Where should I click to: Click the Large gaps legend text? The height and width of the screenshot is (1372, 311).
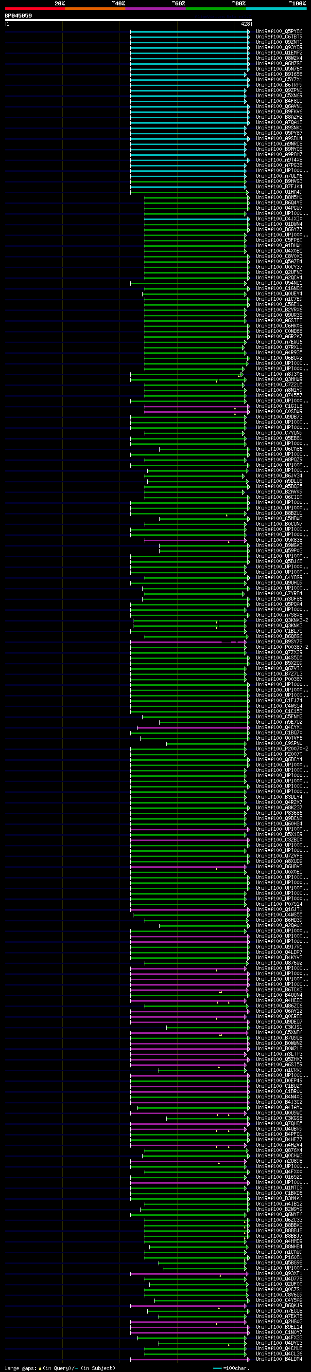pyautogui.click(x=60, y=1368)
